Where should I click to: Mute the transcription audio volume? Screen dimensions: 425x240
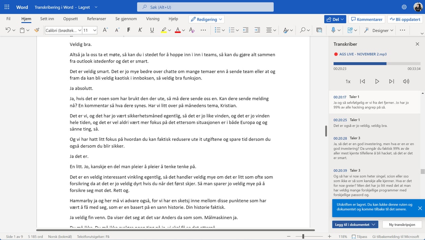(406, 81)
